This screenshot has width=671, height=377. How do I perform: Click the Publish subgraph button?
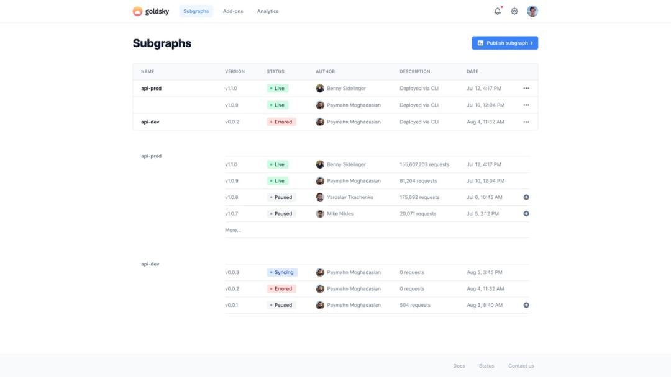504,43
